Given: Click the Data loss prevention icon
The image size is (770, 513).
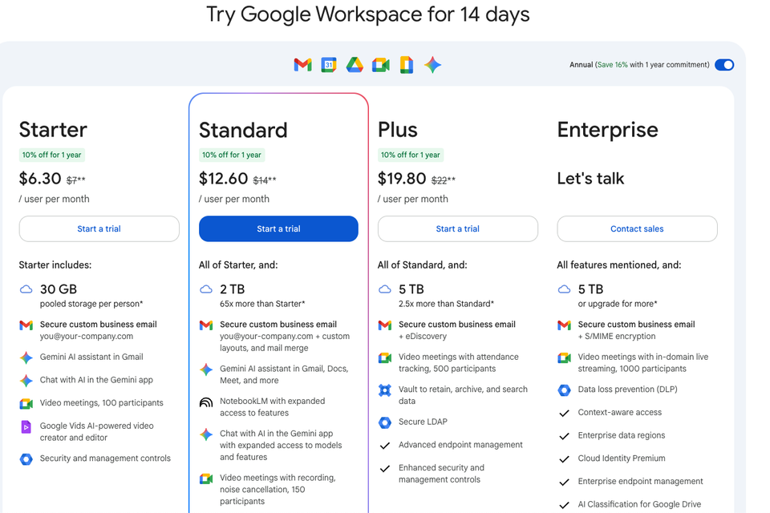Looking at the screenshot, I should pyautogui.click(x=564, y=390).
